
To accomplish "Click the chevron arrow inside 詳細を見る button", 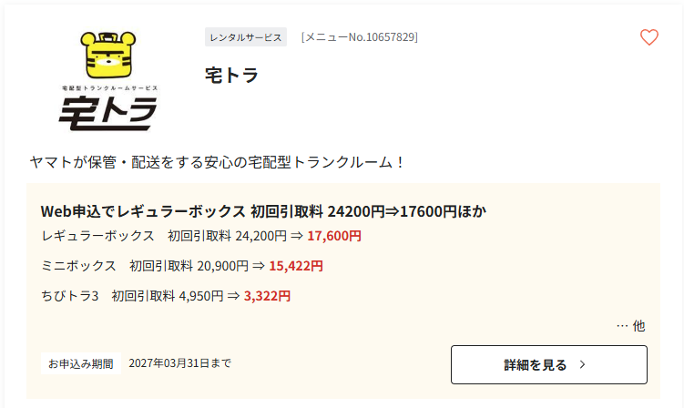I will pos(582,365).
